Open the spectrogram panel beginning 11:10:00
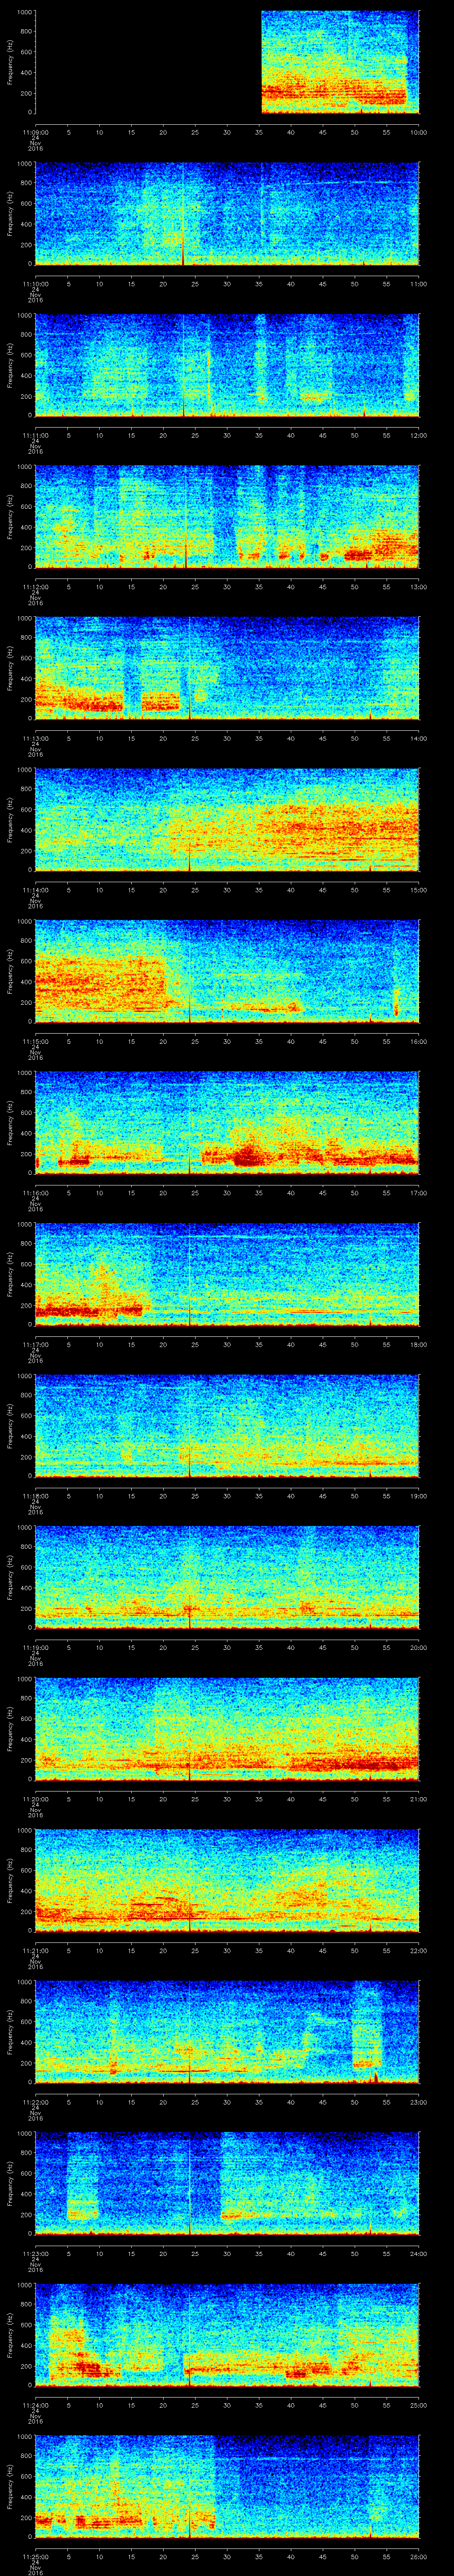Screen dimensions: 454x2576 [x=227, y=213]
